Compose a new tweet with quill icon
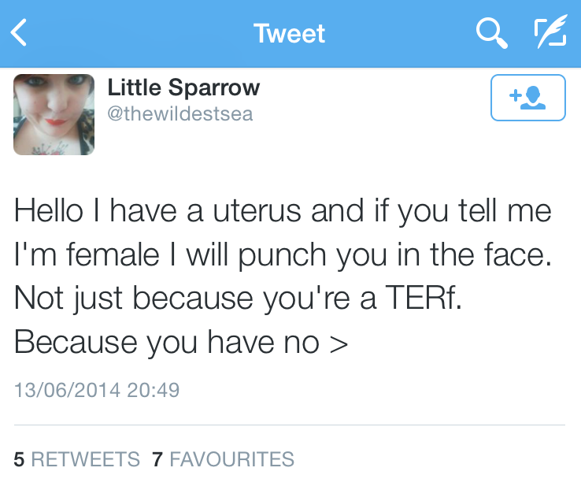The image size is (581, 490). (549, 33)
